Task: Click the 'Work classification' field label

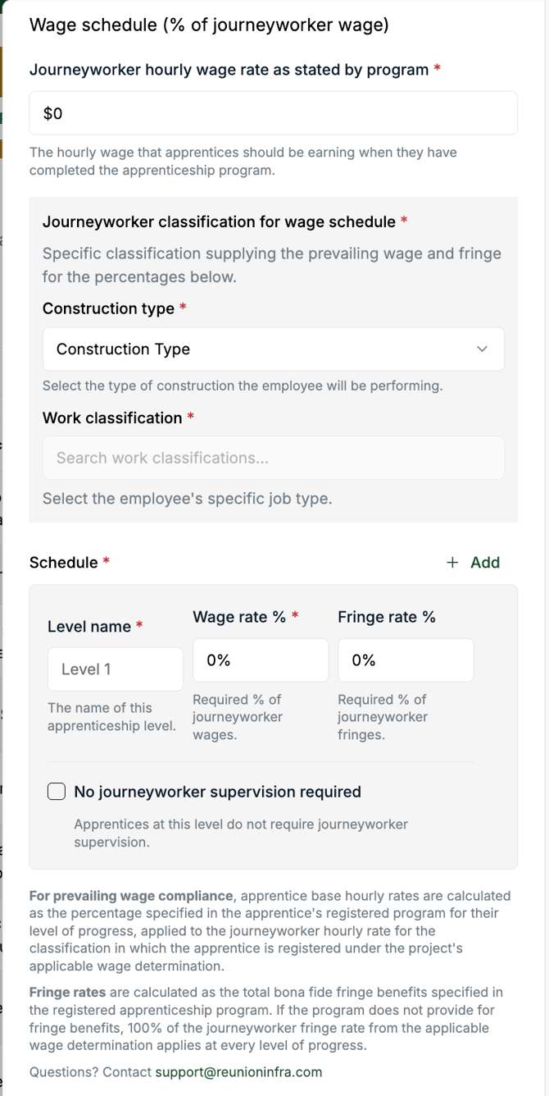Action: (112, 418)
